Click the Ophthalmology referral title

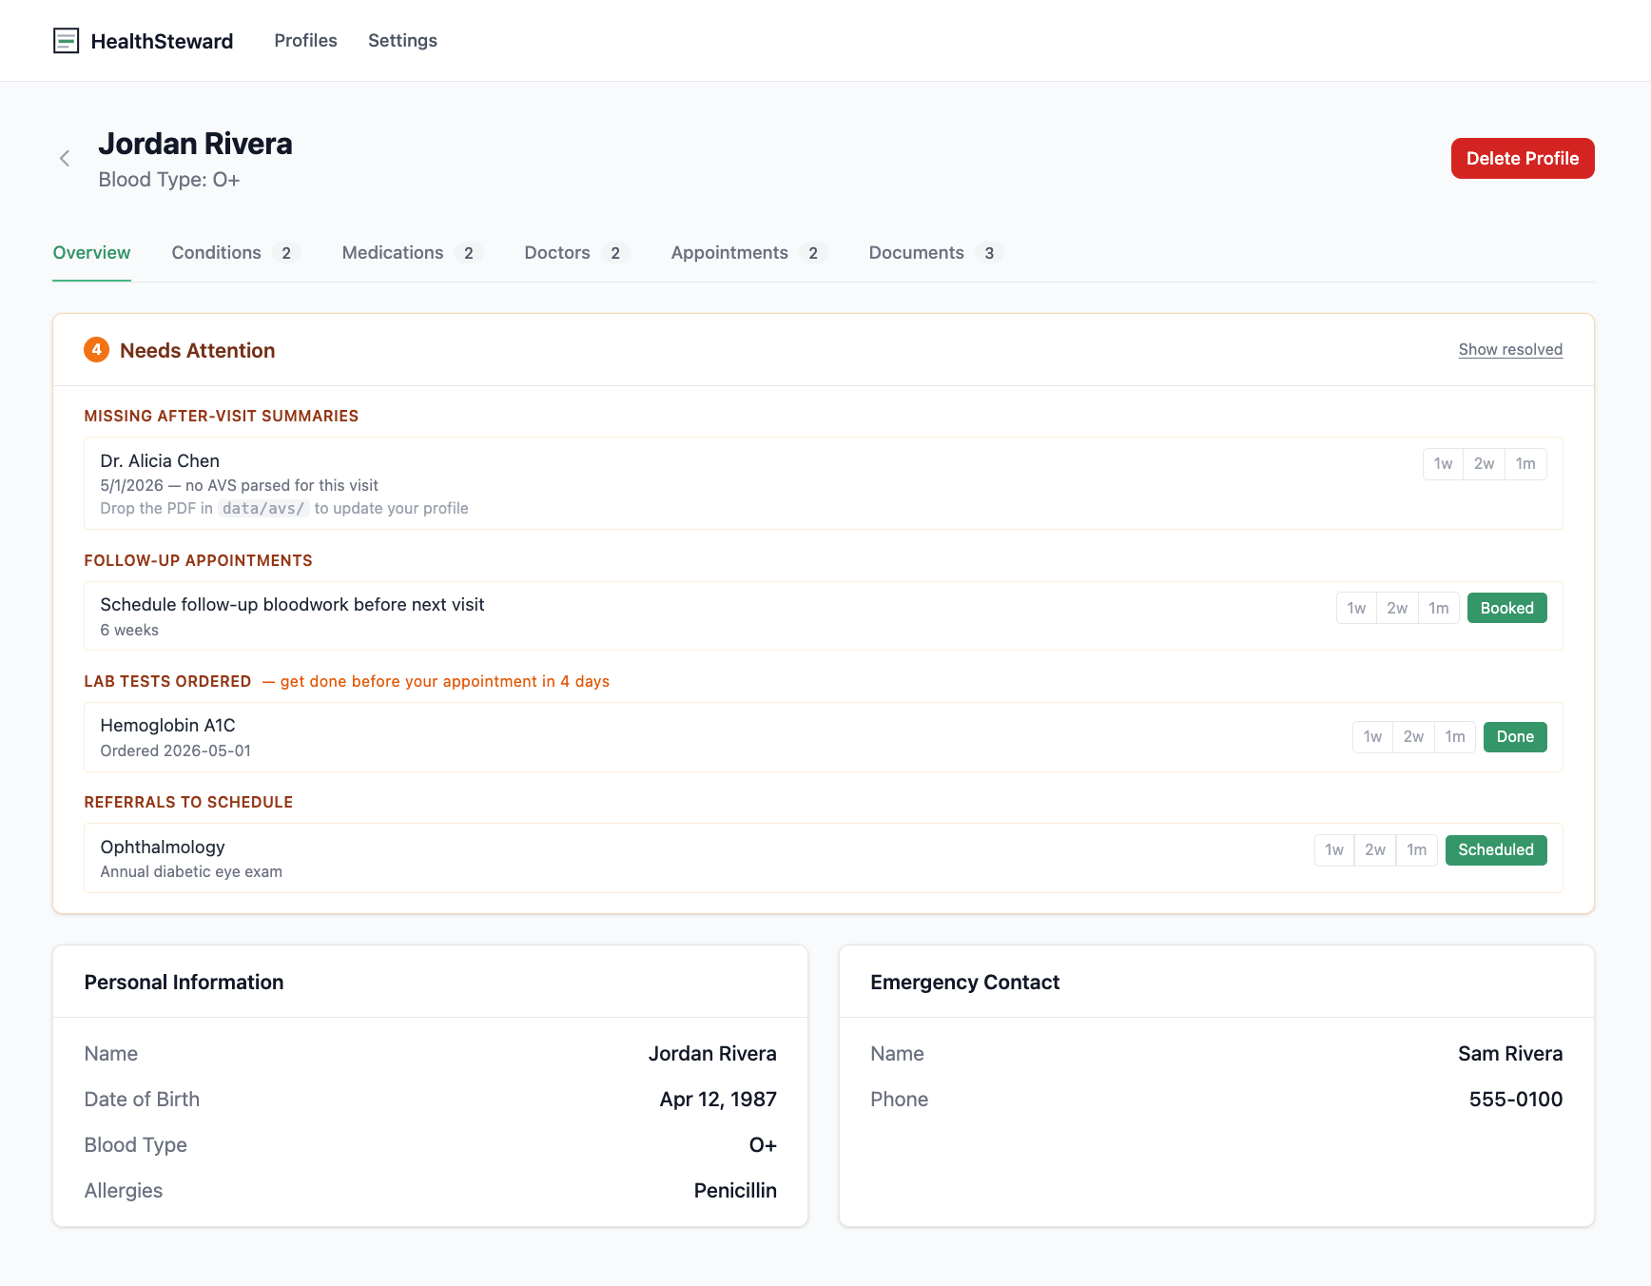[x=163, y=848]
